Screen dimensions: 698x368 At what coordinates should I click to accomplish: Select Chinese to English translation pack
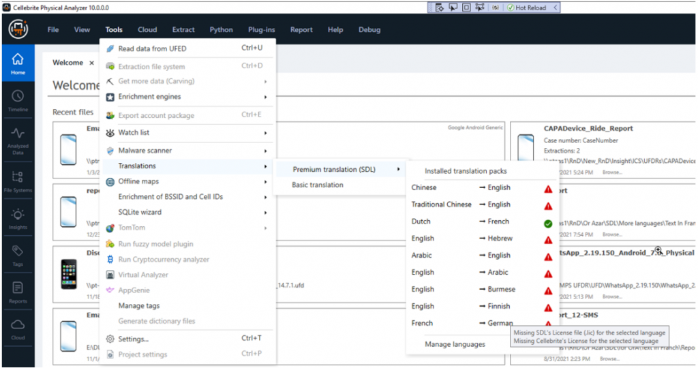coord(483,188)
